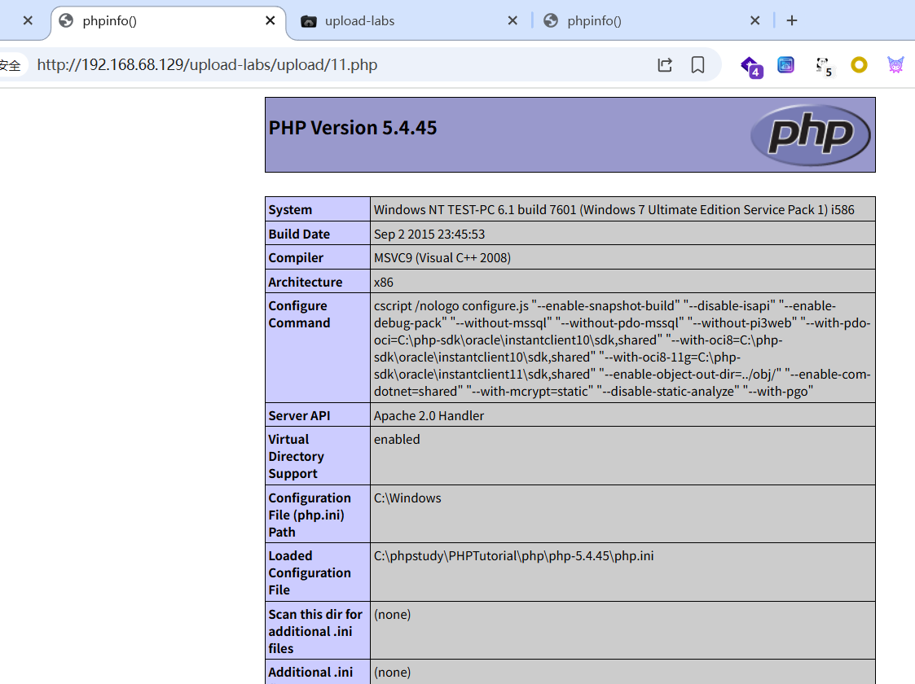Viewport: 915px width, 684px height.
Task: Close the rightmost phpinfo() tab
Action: [x=754, y=21]
